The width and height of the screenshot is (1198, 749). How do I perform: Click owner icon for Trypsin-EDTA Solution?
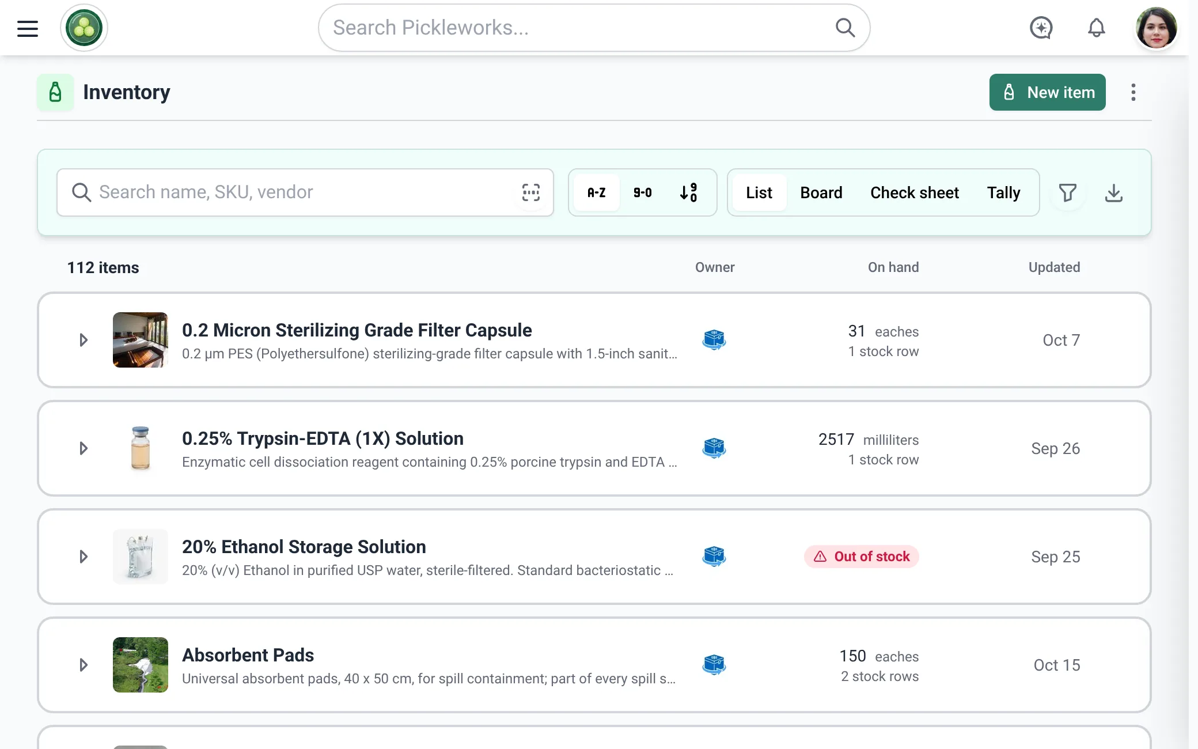pos(714,448)
